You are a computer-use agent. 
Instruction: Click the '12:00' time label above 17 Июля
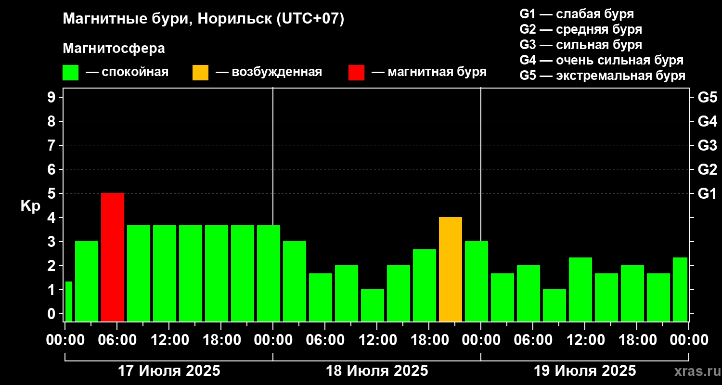[169, 340]
